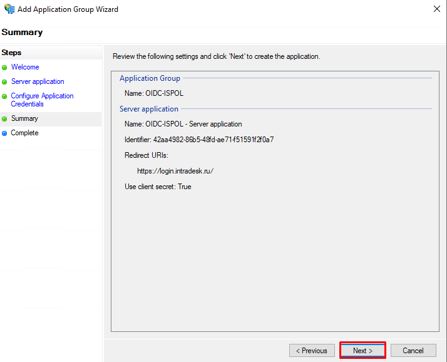Click green status dot beside Server application step
Screen dimensions: 447x362
coord(4,82)
